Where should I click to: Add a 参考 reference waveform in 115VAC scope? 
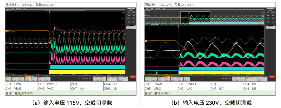pos(87,78)
